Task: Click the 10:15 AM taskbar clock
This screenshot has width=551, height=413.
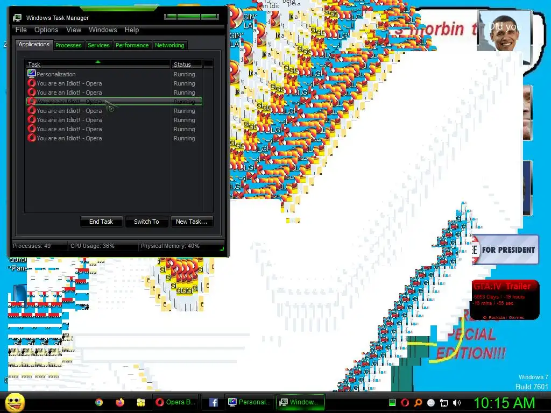Action: pyautogui.click(x=505, y=403)
